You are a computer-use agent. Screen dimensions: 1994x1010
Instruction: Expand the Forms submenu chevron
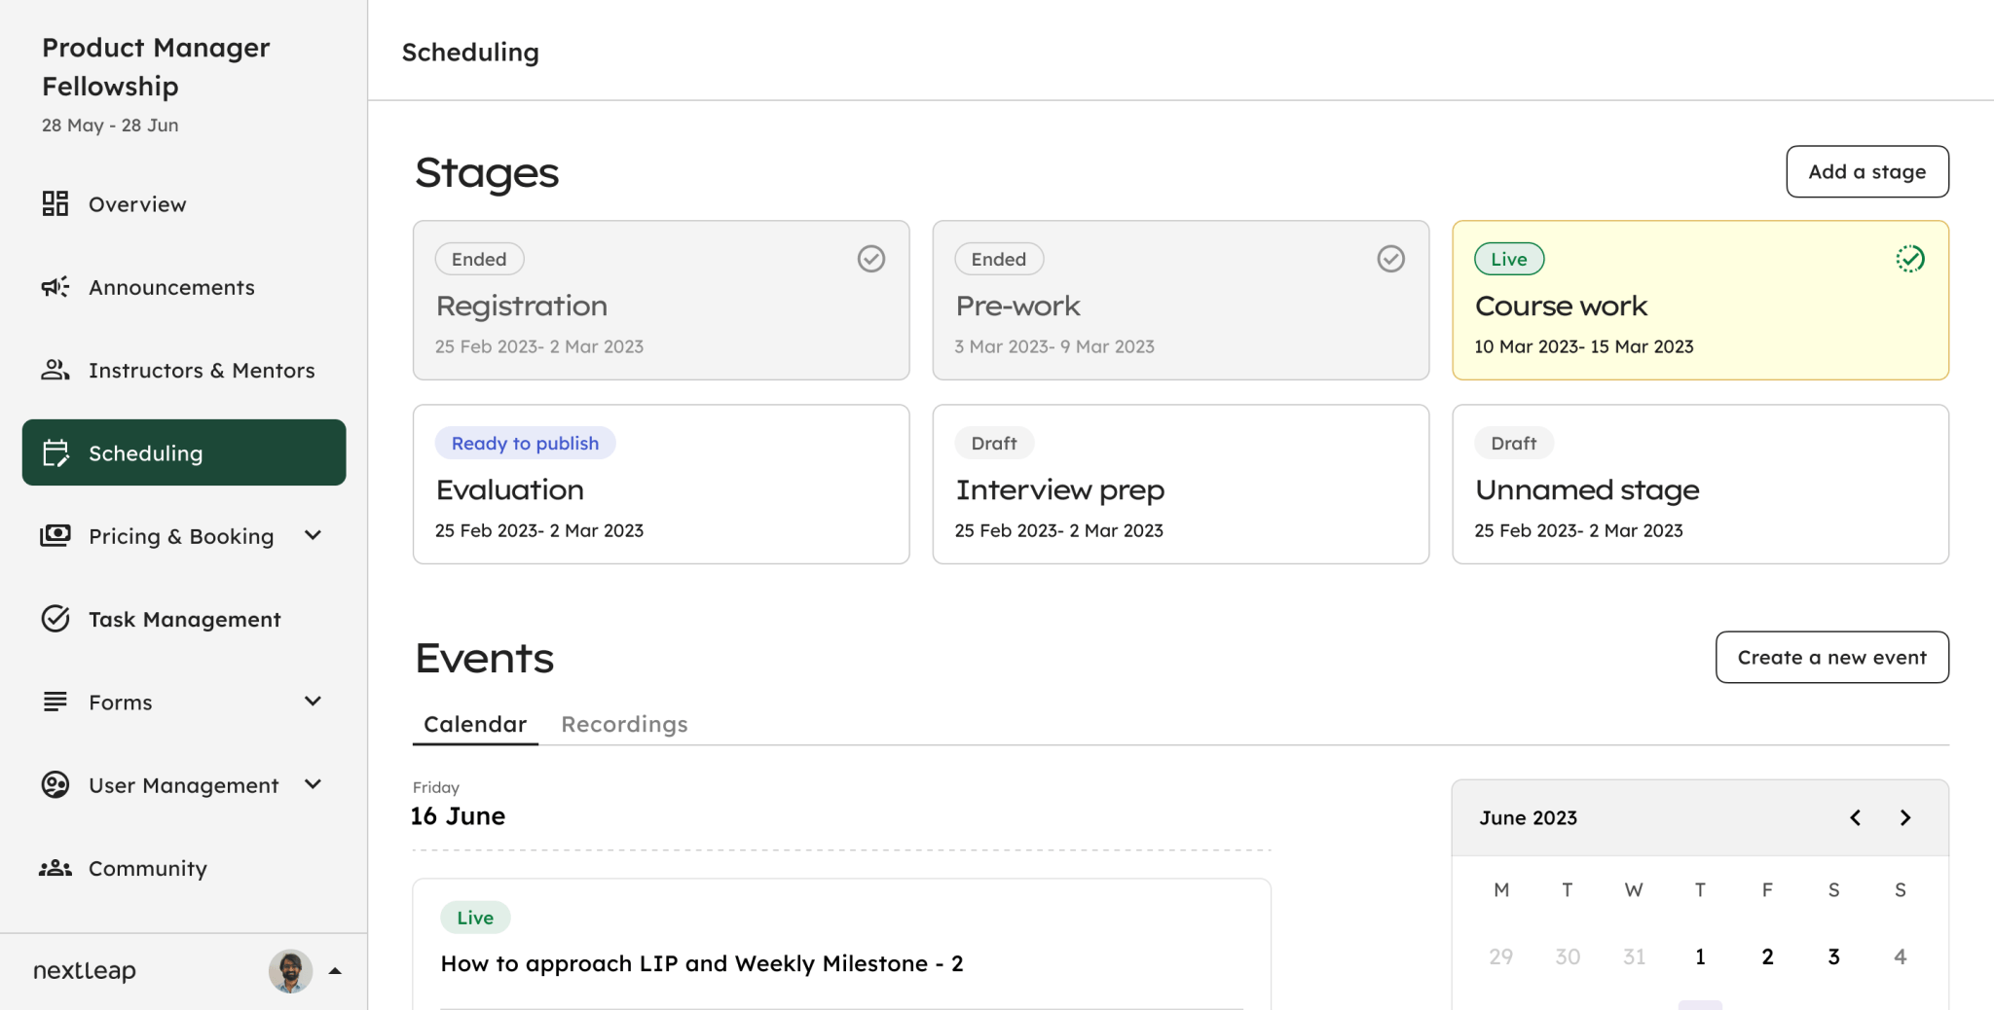(313, 701)
